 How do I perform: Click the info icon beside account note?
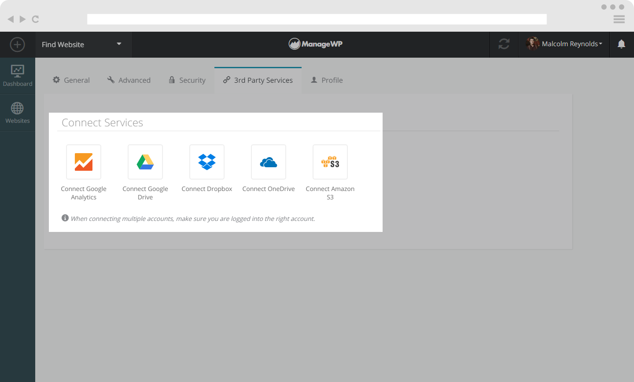(x=65, y=218)
